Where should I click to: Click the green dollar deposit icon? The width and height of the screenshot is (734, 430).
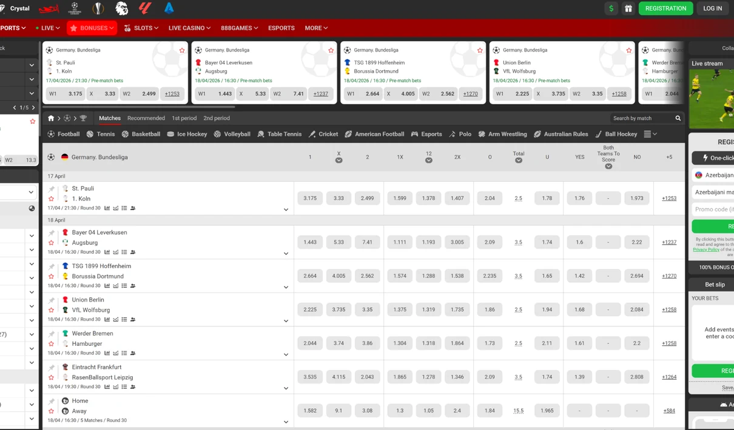(x=611, y=8)
